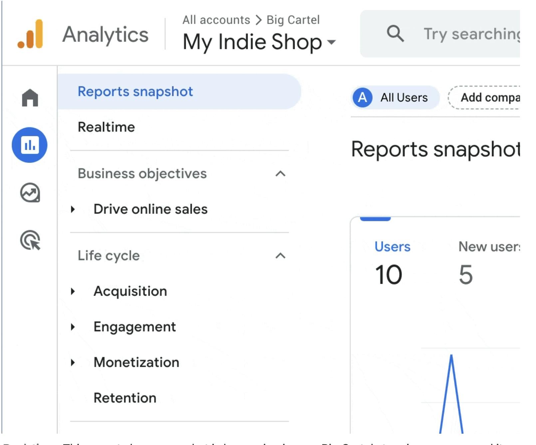Expand Drive online sales arrow
536x445 pixels.
pos(73,209)
